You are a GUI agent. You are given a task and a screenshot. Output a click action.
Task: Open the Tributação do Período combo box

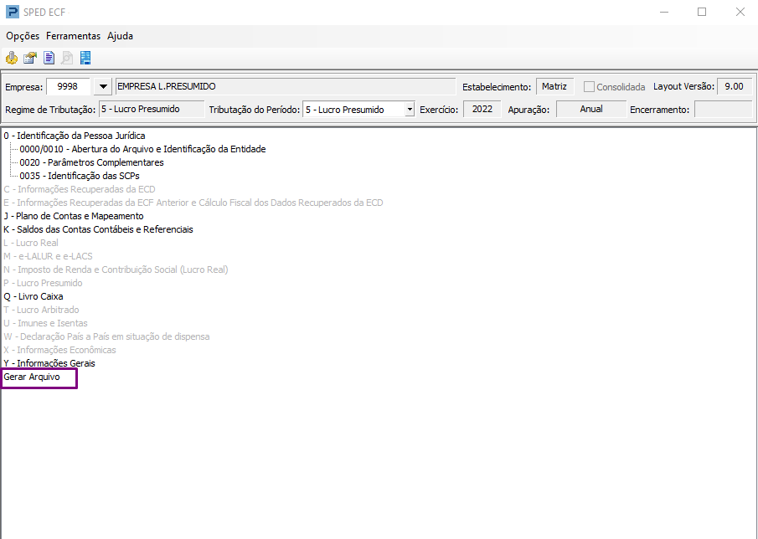tap(358, 110)
